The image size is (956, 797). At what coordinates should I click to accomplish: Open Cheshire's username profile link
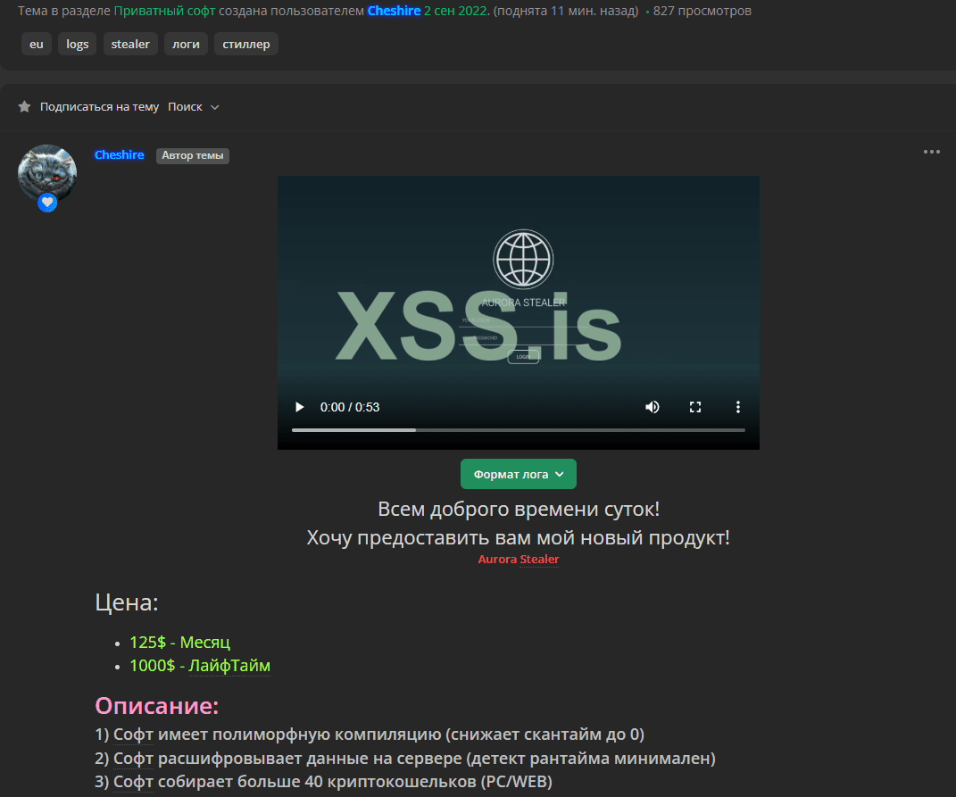click(119, 154)
